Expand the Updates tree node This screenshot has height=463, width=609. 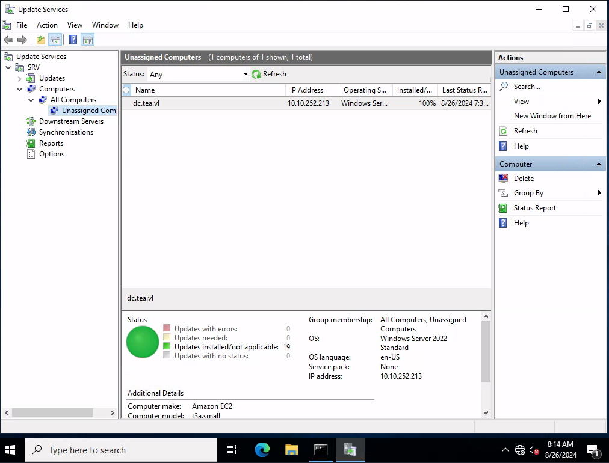click(x=20, y=78)
